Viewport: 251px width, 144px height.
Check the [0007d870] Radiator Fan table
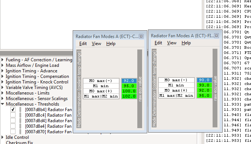click(13, 132)
